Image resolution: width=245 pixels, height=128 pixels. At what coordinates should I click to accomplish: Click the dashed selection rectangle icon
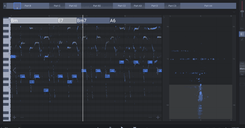tap(242, 84)
